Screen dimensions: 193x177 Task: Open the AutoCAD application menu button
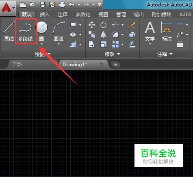(8, 8)
